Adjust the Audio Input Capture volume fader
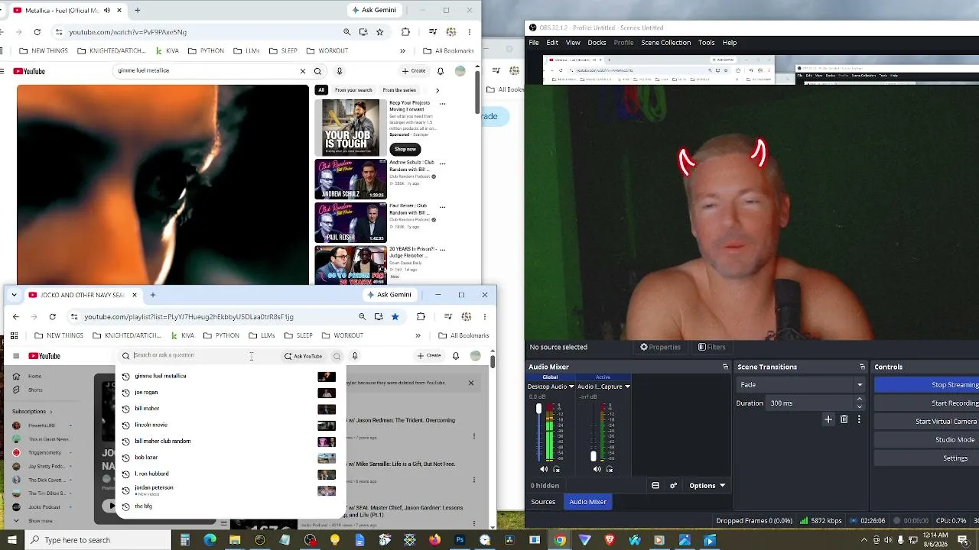The width and height of the screenshot is (979, 550). click(x=593, y=456)
